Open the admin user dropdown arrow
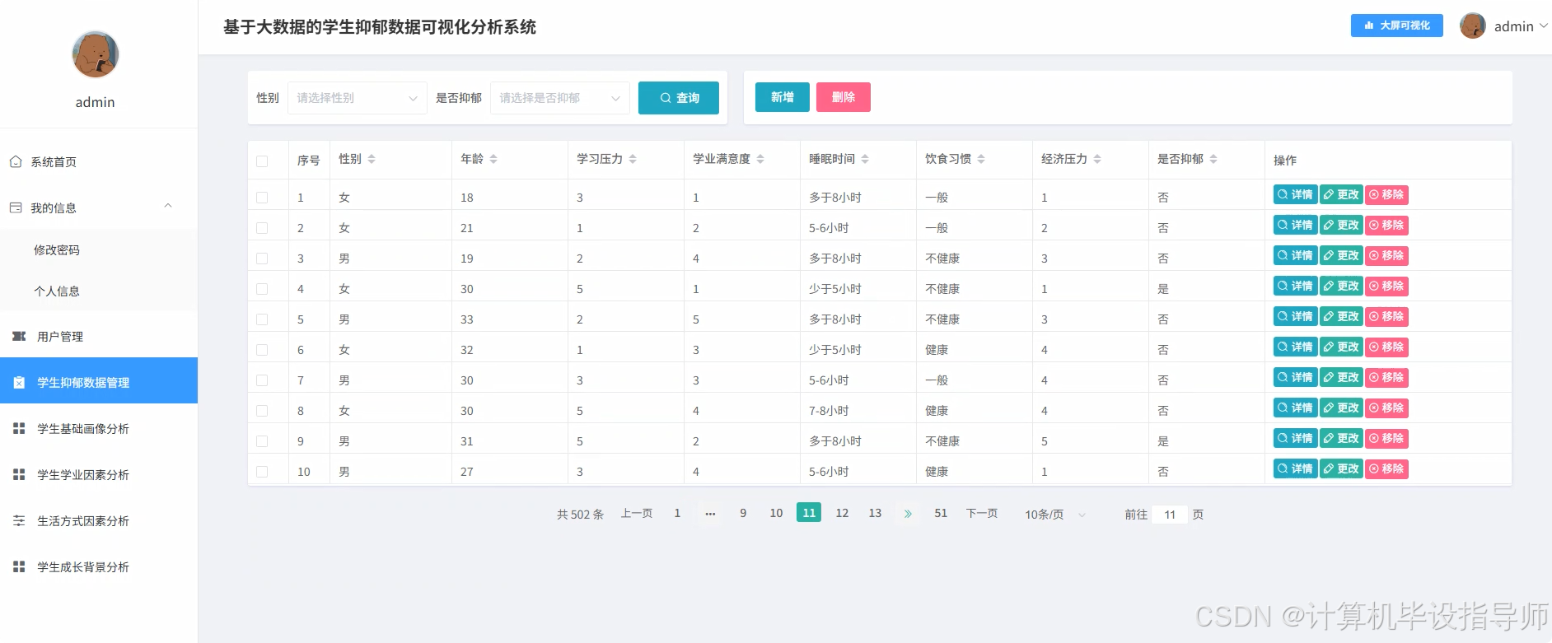The height and width of the screenshot is (643, 1552). 1544,26
